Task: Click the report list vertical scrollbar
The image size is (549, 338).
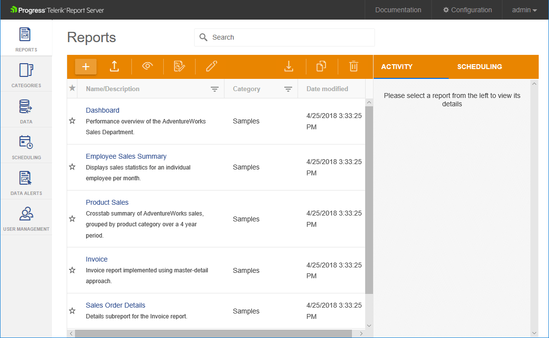Action: click(x=369, y=196)
